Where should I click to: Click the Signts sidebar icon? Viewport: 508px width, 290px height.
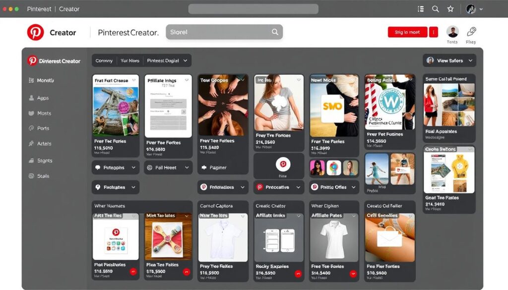[31, 161]
